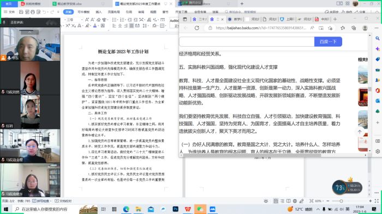This screenshot has height=214, width=382.
Task: Open WPS Office from the taskbar
Action: tap(188, 209)
